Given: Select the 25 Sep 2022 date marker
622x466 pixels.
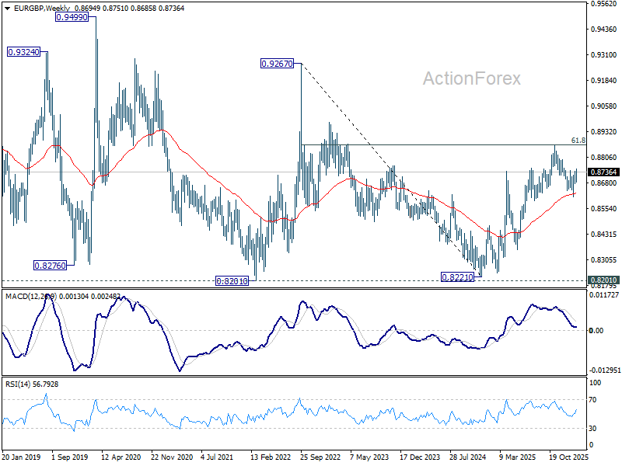Looking at the screenshot, I should pyautogui.click(x=320, y=457).
